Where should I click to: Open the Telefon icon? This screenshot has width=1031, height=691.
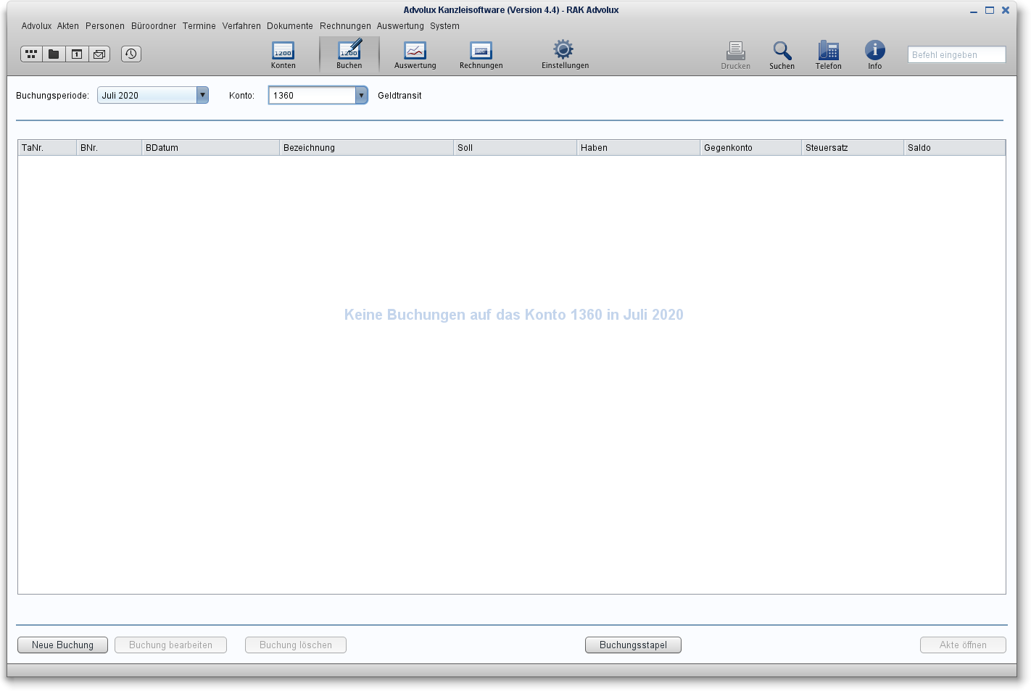pyautogui.click(x=829, y=55)
